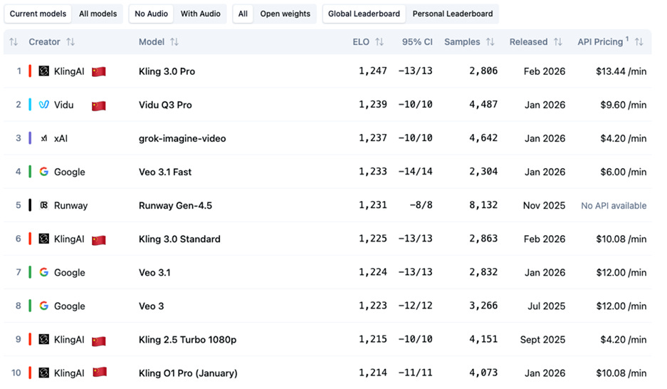Click the $9.60 /min price

(x=623, y=105)
